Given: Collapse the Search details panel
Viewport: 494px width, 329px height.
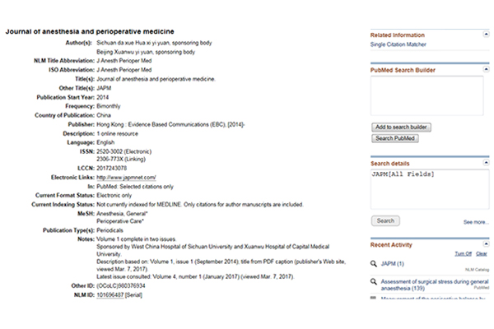Looking at the screenshot, I should click(x=486, y=163).
